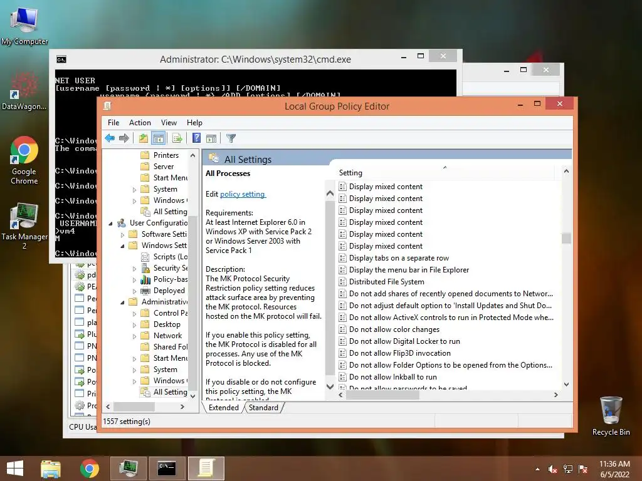The width and height of the screenshot is (642, 481).
Task: Go back using the blue Back arrow
Action: (110, 138)
